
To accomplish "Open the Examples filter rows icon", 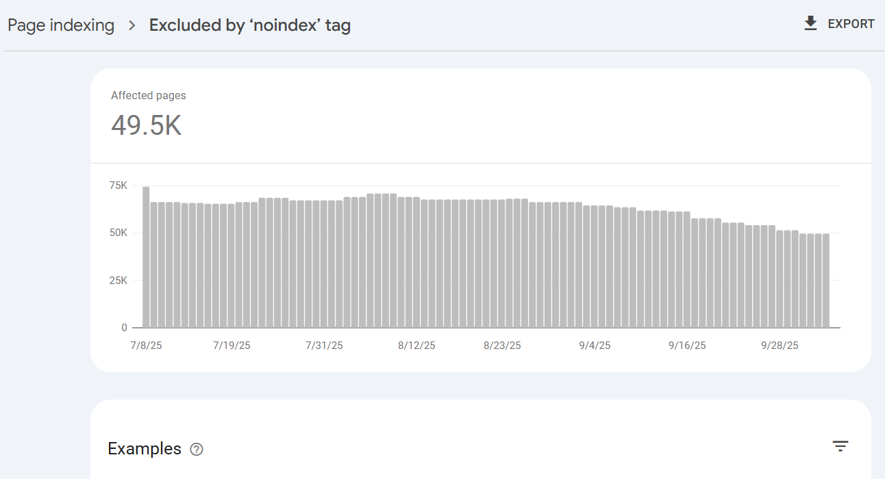I will 840,447.
